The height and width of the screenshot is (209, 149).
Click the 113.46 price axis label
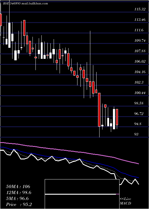(140, 20)
